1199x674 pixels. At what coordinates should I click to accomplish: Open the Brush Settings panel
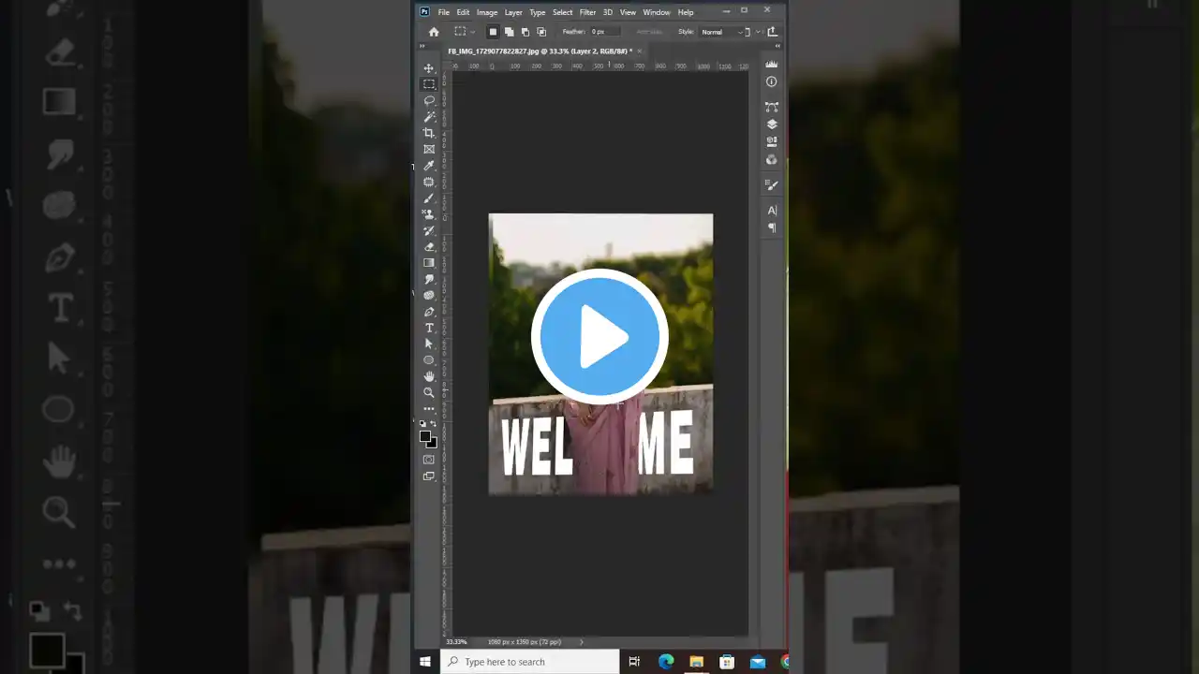click(x=772, y=185)
